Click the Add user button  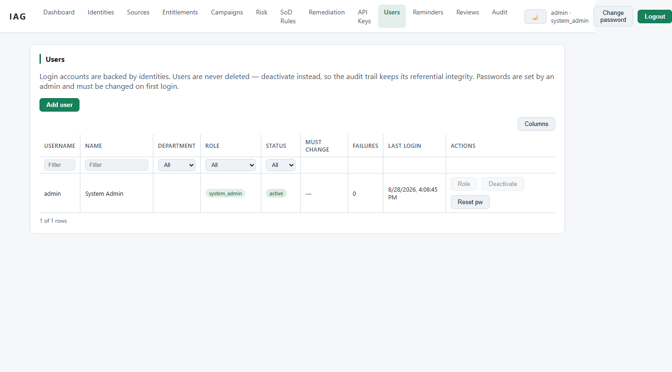point(59,105)
